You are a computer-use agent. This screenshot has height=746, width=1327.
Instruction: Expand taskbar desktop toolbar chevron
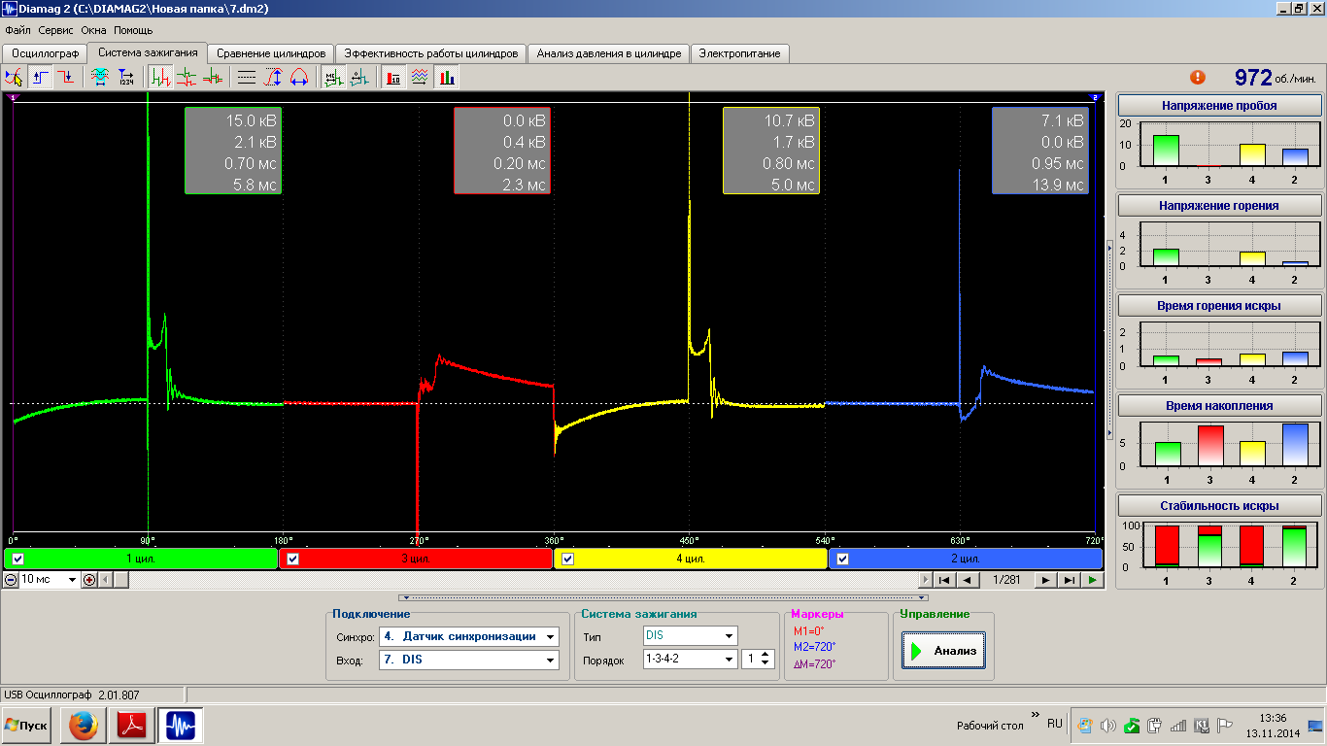point(1035,713)
